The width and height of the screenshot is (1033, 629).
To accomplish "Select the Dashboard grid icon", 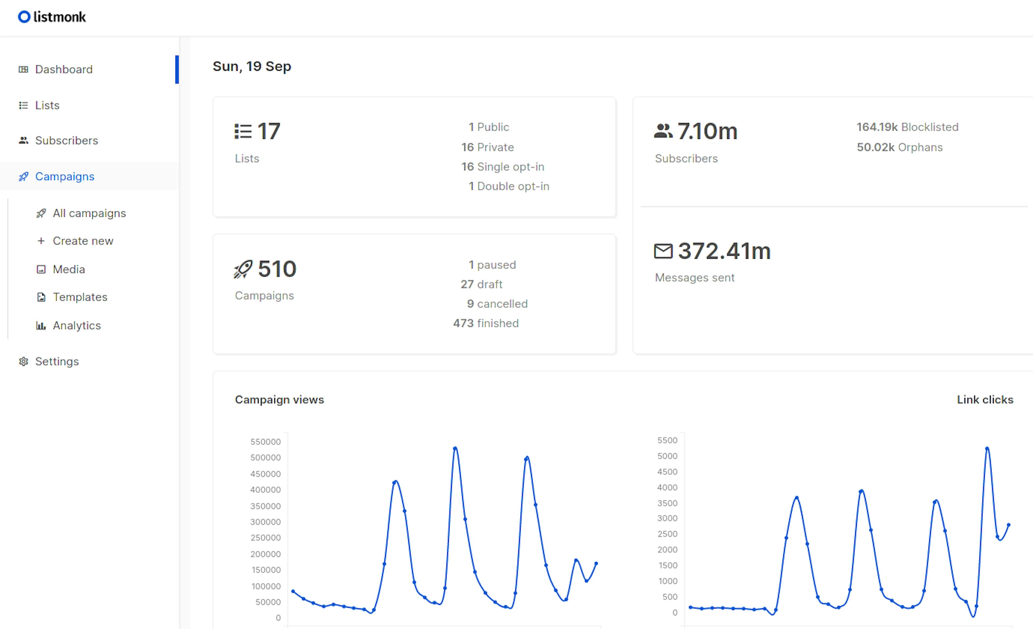I will (x=24, y=69).
